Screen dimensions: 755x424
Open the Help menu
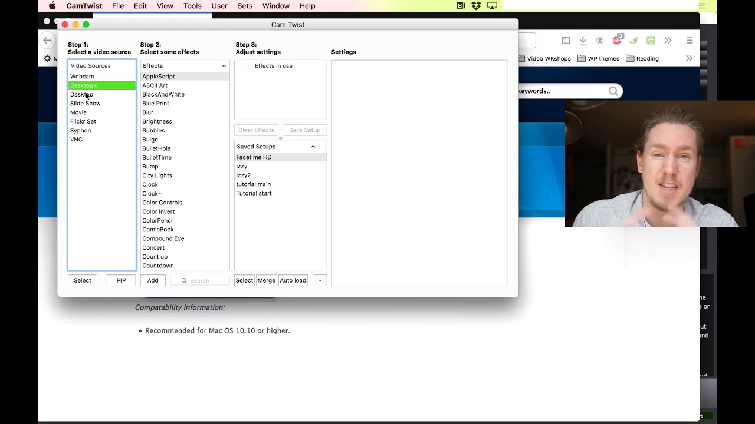point(307,6)
